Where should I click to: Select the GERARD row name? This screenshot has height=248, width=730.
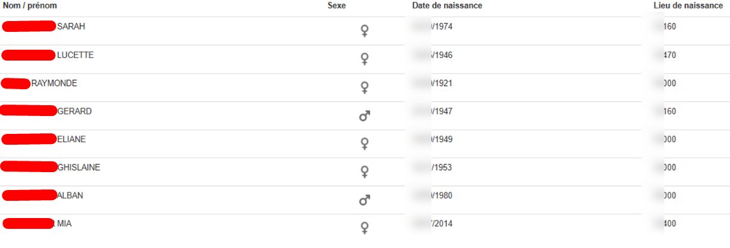point(75,111)
